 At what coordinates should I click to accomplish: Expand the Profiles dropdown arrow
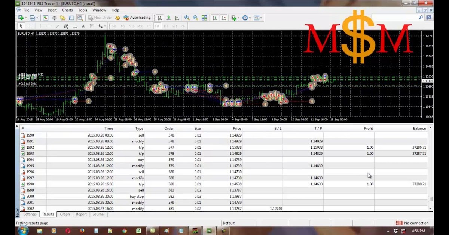coord(37,18)
